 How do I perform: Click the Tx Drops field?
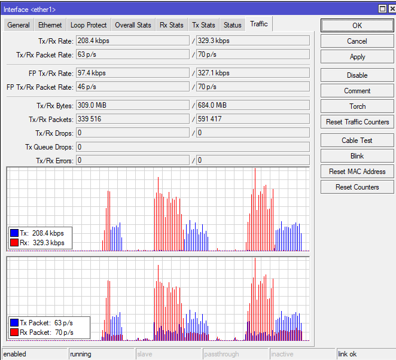[x=133, y=133]
